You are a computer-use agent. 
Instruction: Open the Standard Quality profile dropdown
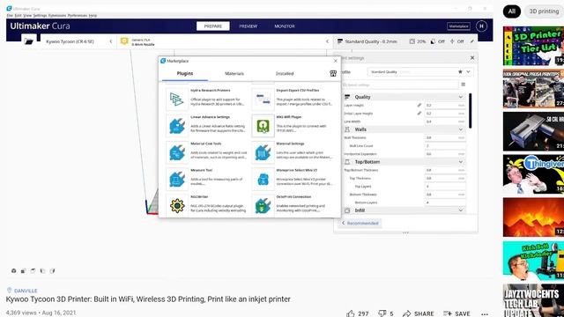pyautogui.click(x=468, y=72)
